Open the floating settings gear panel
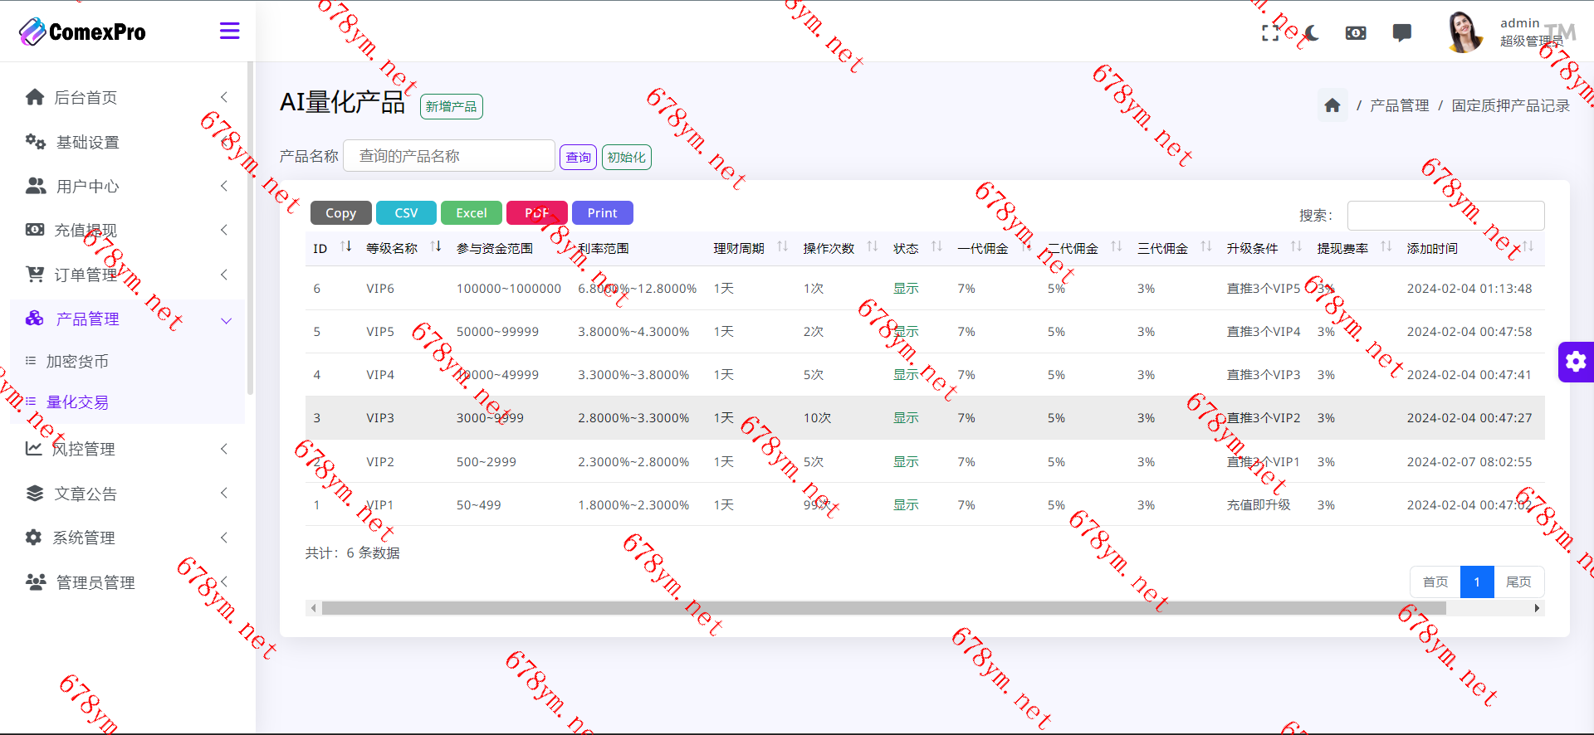 point(1575,362)
